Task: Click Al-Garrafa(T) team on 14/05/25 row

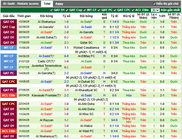Action: click(x=47, y=73)
